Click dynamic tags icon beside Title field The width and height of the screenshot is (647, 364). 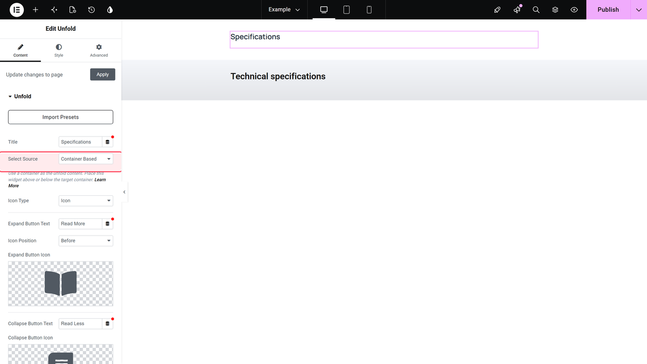pos(107,142)
